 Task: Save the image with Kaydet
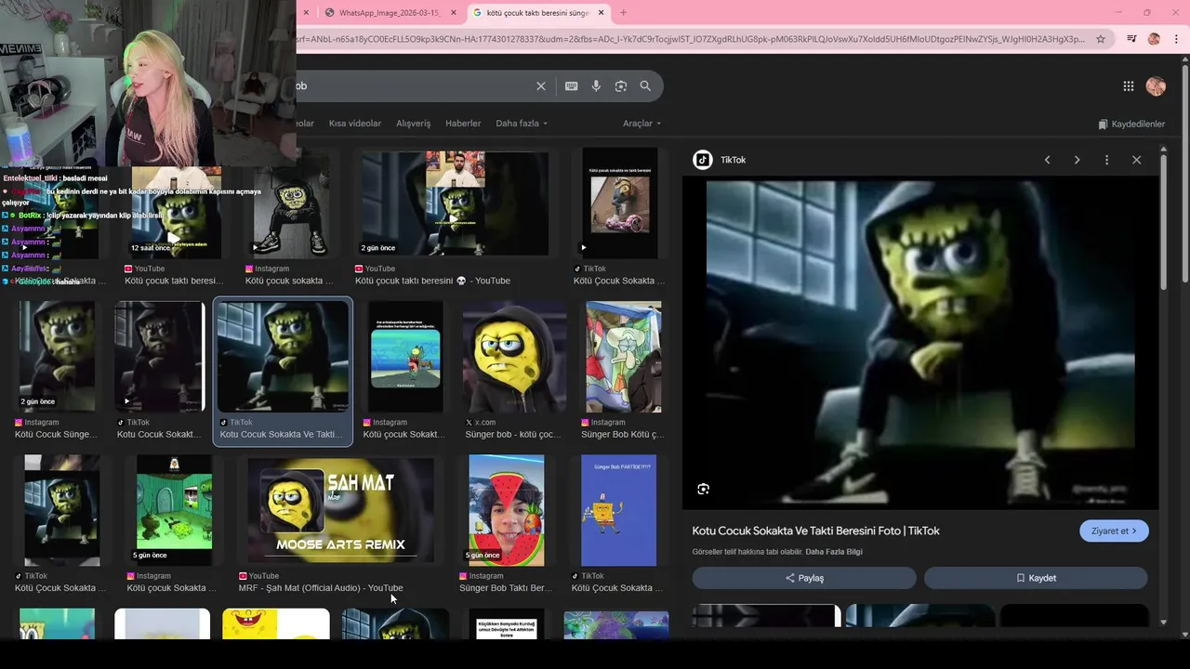1036,578
